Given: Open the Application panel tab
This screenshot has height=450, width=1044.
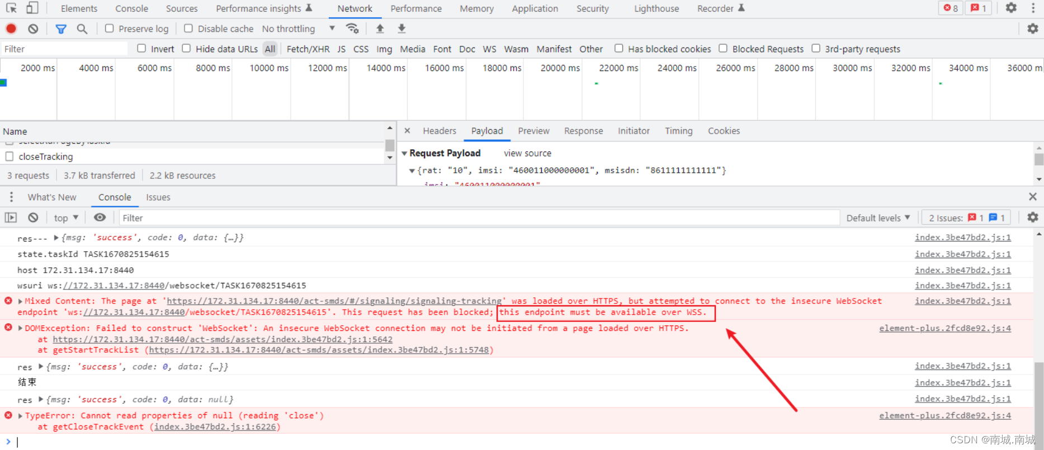Looking at the screenshot, I should [x=535, y=8].
